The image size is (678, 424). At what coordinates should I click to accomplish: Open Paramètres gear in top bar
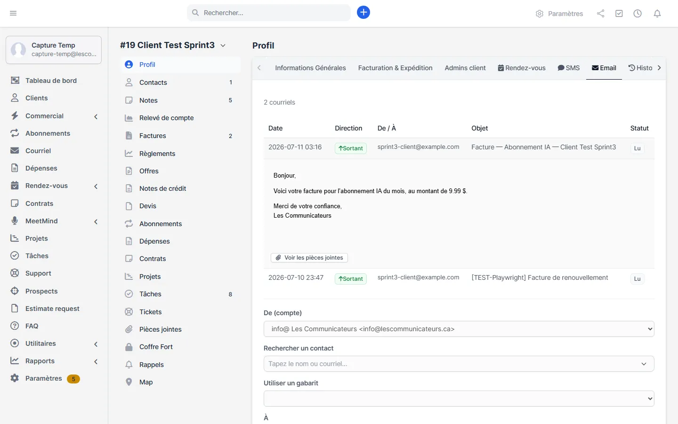[x=559, y=14]
